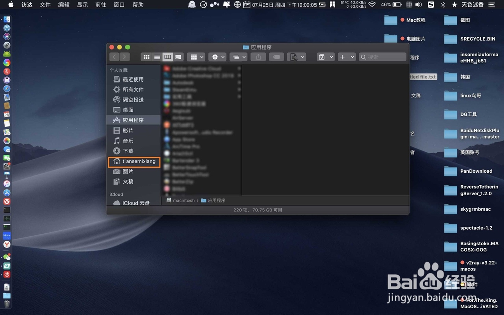The width and height of the screenshot is (504, 315).
Task: Open Photos in the Dock
Action: 7,141
